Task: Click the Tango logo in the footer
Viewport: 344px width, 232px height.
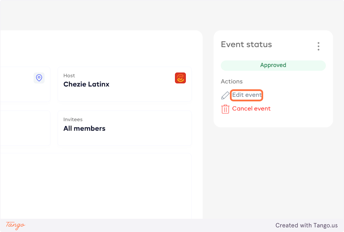Action: [x=15, y=225]
